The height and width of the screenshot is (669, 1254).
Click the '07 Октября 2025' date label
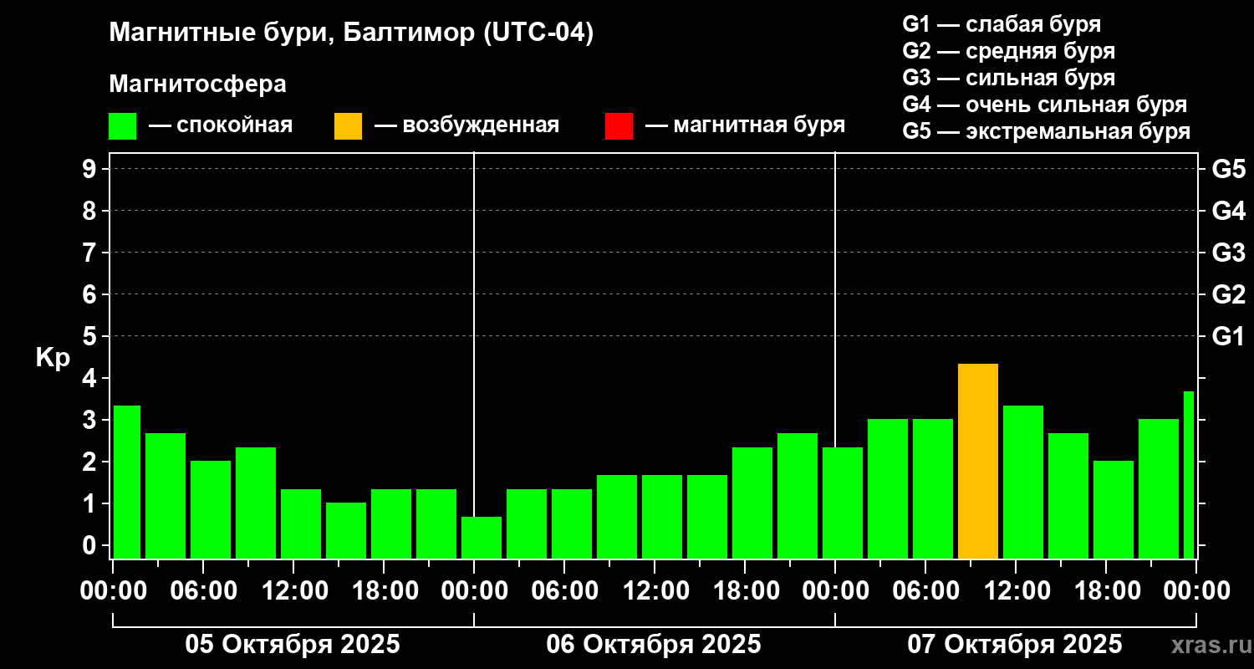point(1015,645)
